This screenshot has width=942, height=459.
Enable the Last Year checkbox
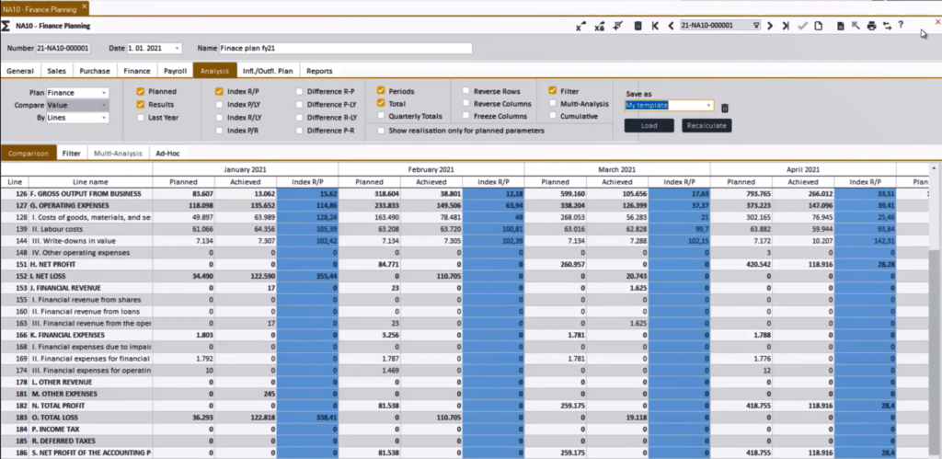141,118
